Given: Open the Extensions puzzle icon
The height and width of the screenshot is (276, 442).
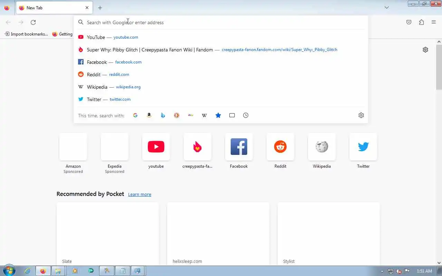Looking at the screenshot, I should 421,22.
